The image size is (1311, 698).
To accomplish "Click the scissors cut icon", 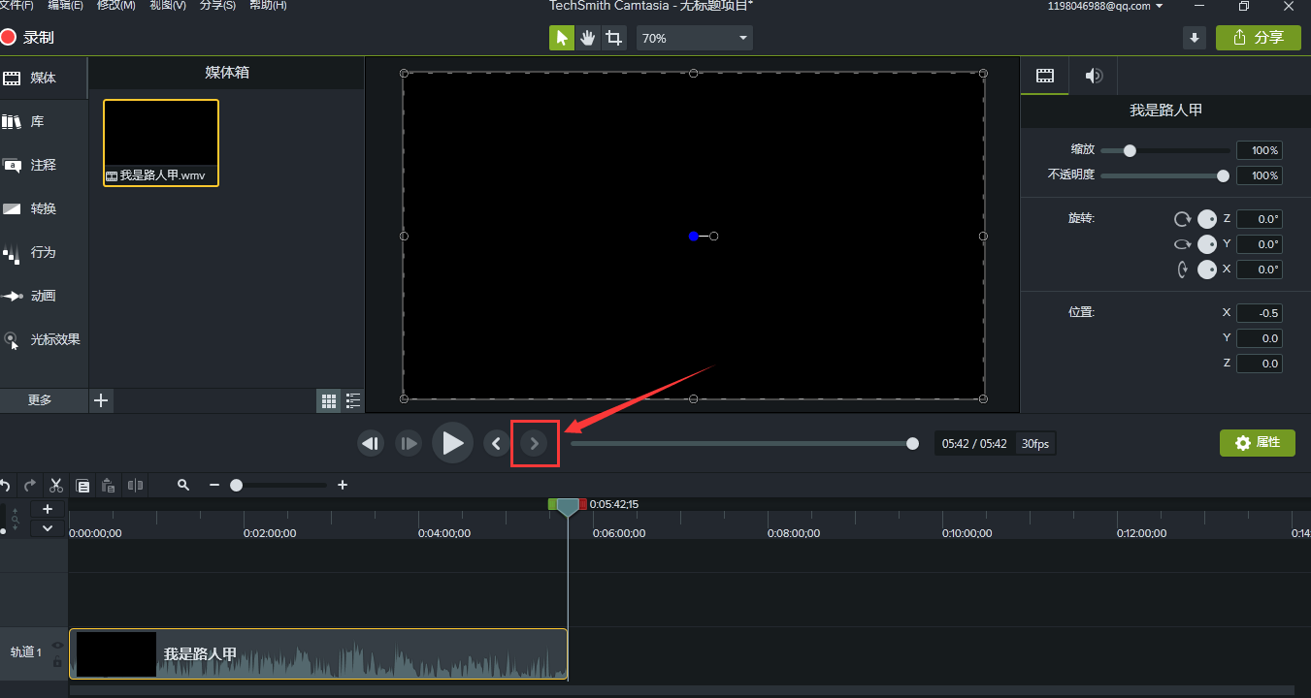I will pyautogui.click(x=56, y=485).
